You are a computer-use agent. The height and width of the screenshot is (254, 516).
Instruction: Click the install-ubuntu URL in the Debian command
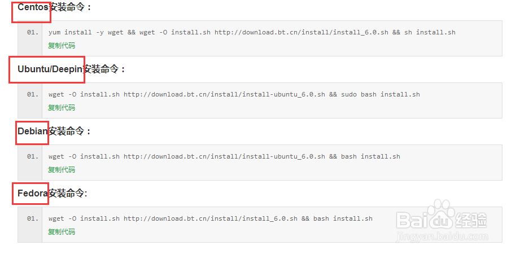(x=224, y=156)
